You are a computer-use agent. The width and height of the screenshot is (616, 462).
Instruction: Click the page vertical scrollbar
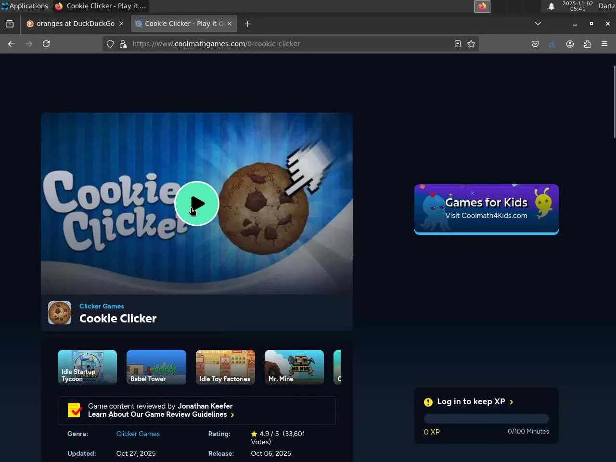(x=614, y=102)
